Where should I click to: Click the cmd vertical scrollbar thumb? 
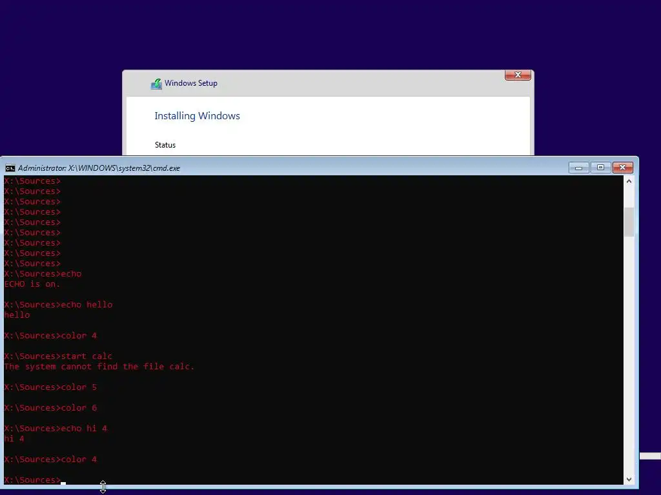click(629, 222)
